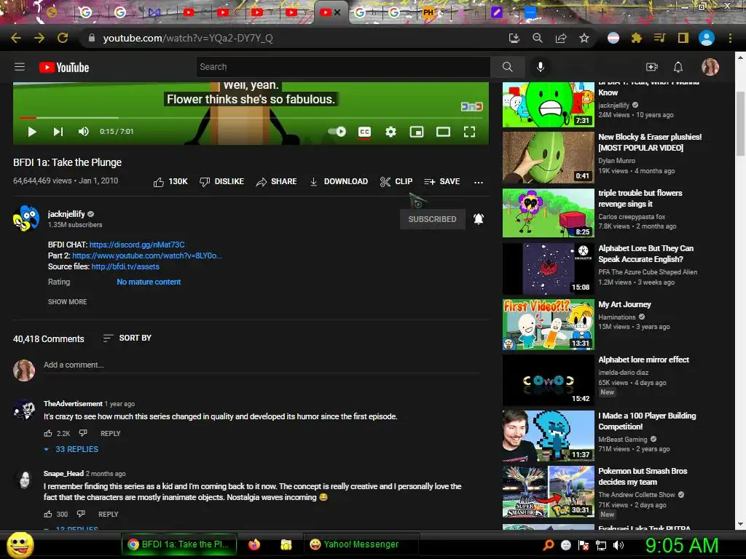The image size is (746, 559).
Task: Switch to Yahoo! Messenger taskbar item
Action: click(361, 544)
